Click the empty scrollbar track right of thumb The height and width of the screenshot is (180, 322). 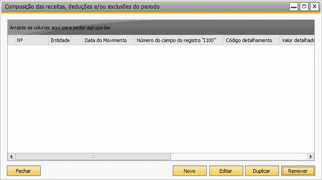point(239,156)
